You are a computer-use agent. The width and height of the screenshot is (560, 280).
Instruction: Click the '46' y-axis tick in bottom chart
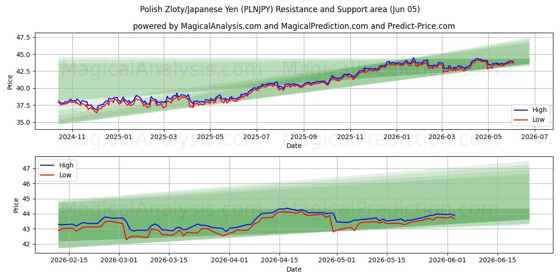[27, 184]
